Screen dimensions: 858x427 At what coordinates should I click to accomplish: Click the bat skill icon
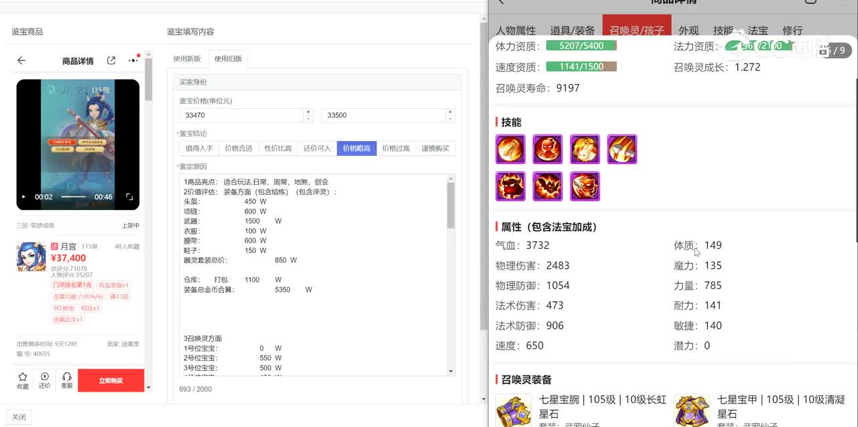pyautogui.click(x=548, y=187)
